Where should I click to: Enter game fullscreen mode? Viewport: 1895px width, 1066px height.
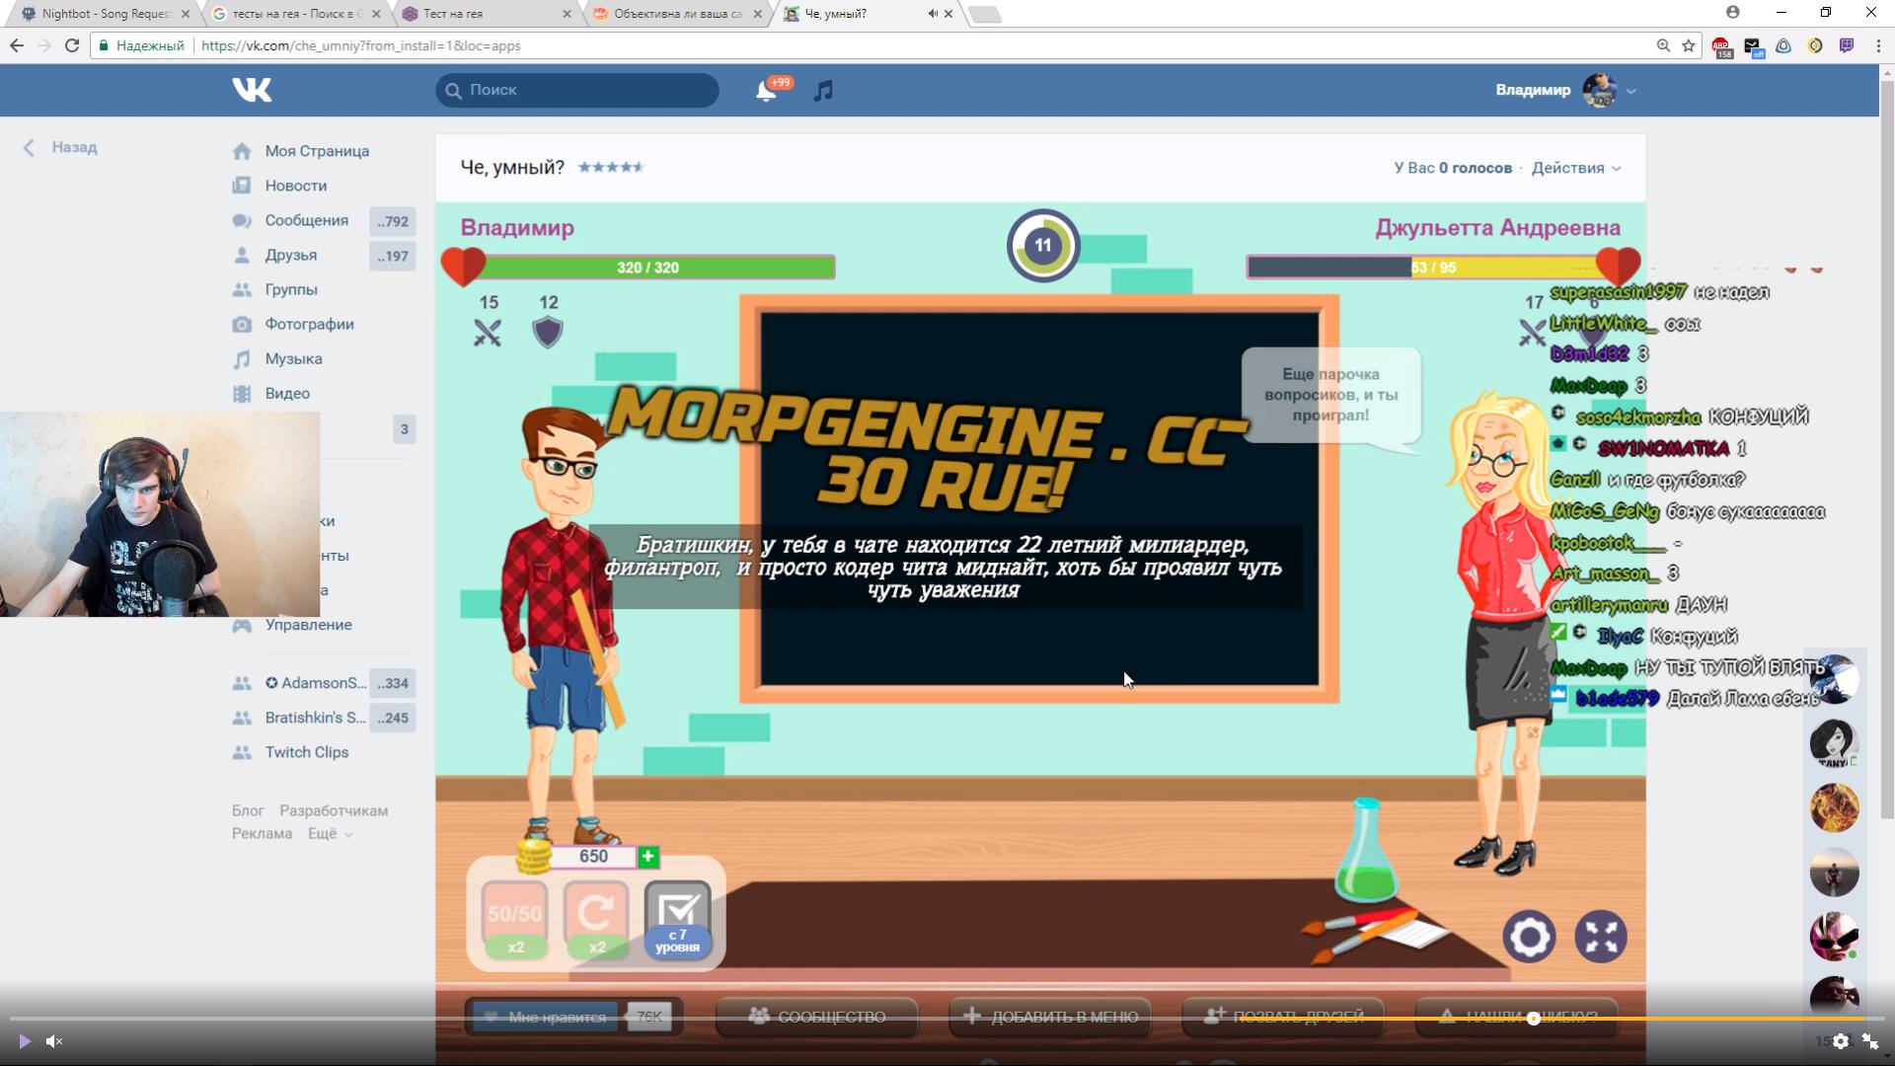[x=1600, y=937]
